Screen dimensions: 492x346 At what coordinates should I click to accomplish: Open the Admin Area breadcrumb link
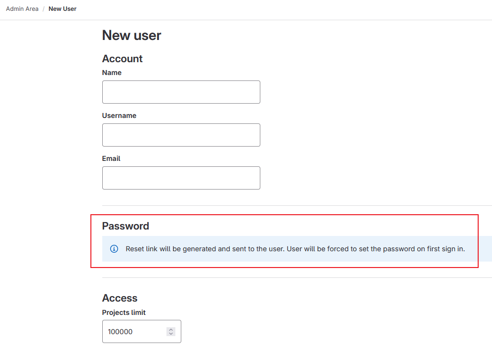pos(22,9)
